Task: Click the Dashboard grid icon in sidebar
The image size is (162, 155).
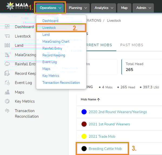Action: (x=7, y=27)
